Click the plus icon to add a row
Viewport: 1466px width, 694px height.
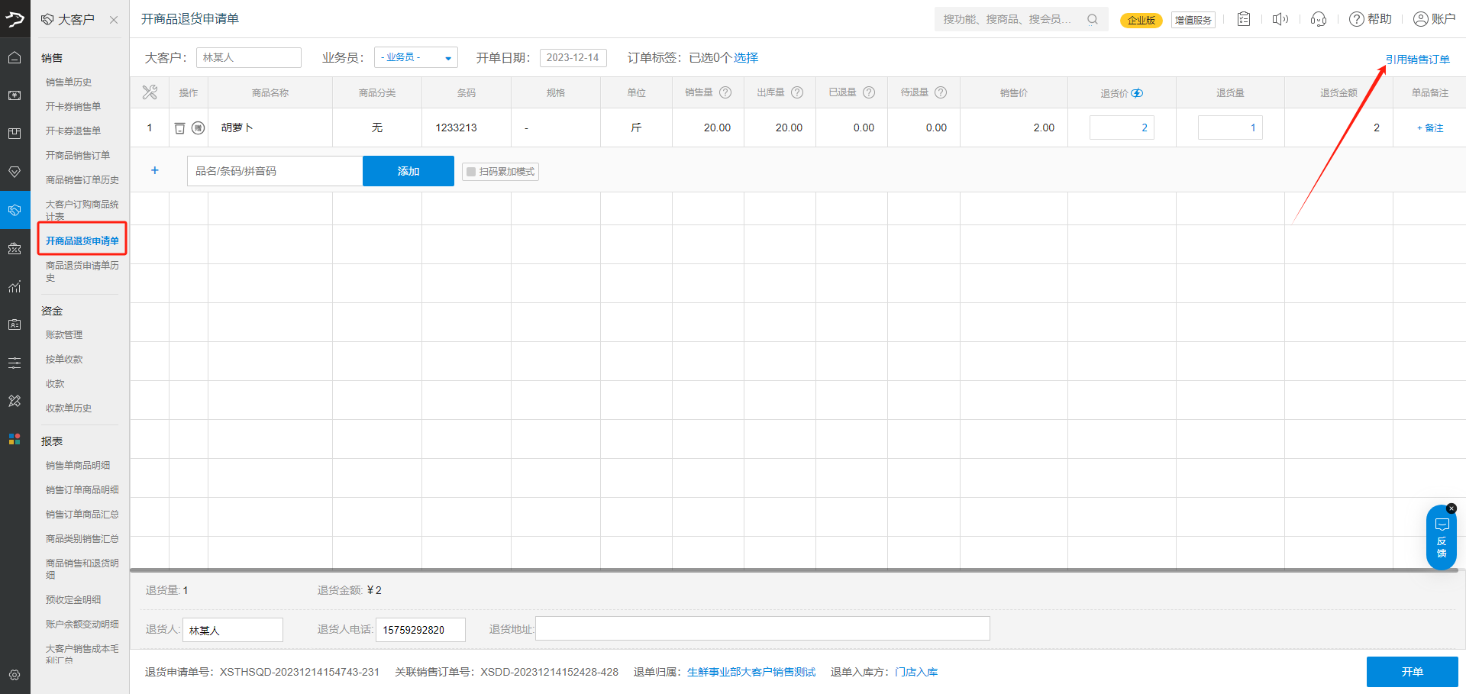pyautogui.click(x=154, y=170)
